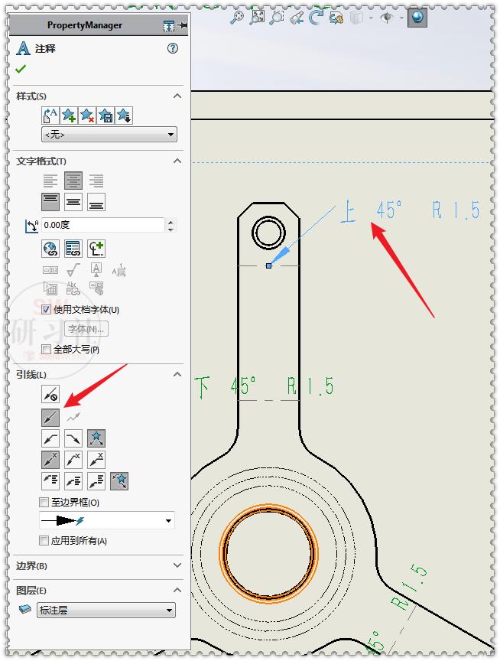
Task: Select the green 下 45° R1.5 note
Action: [x=264, y=386]
